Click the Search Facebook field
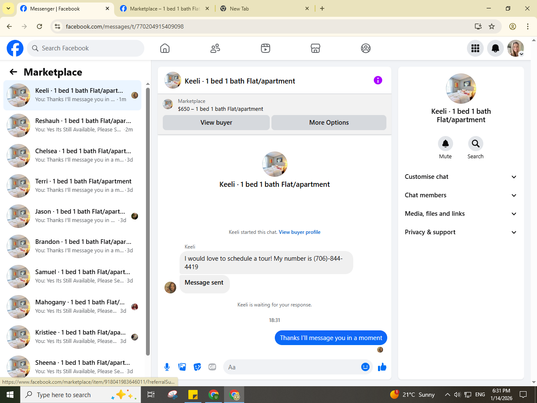 (x=86, y=48)
